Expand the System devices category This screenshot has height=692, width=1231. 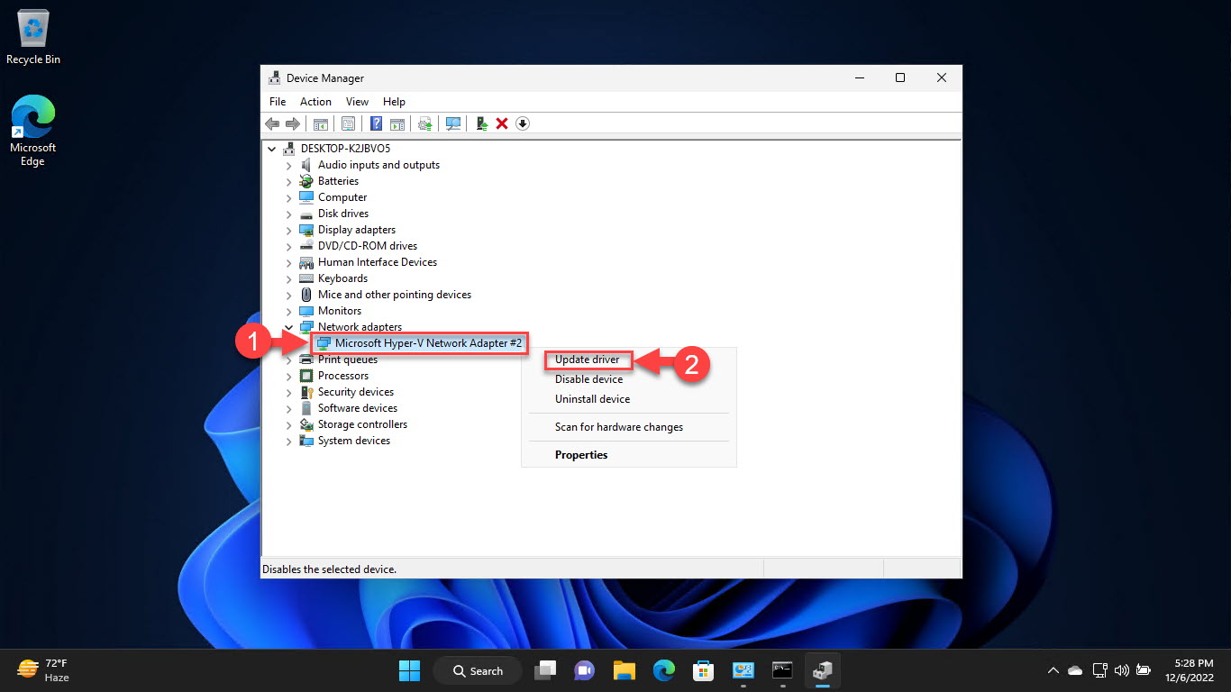288,441
